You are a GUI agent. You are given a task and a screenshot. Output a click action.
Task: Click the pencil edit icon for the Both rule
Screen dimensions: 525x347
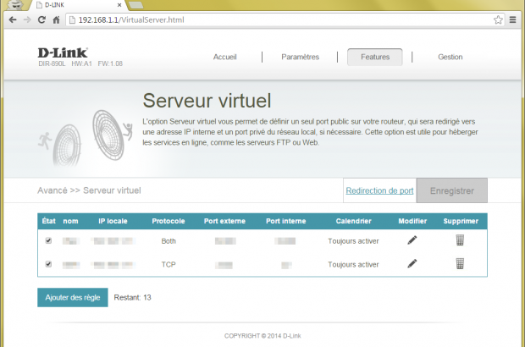412,240
